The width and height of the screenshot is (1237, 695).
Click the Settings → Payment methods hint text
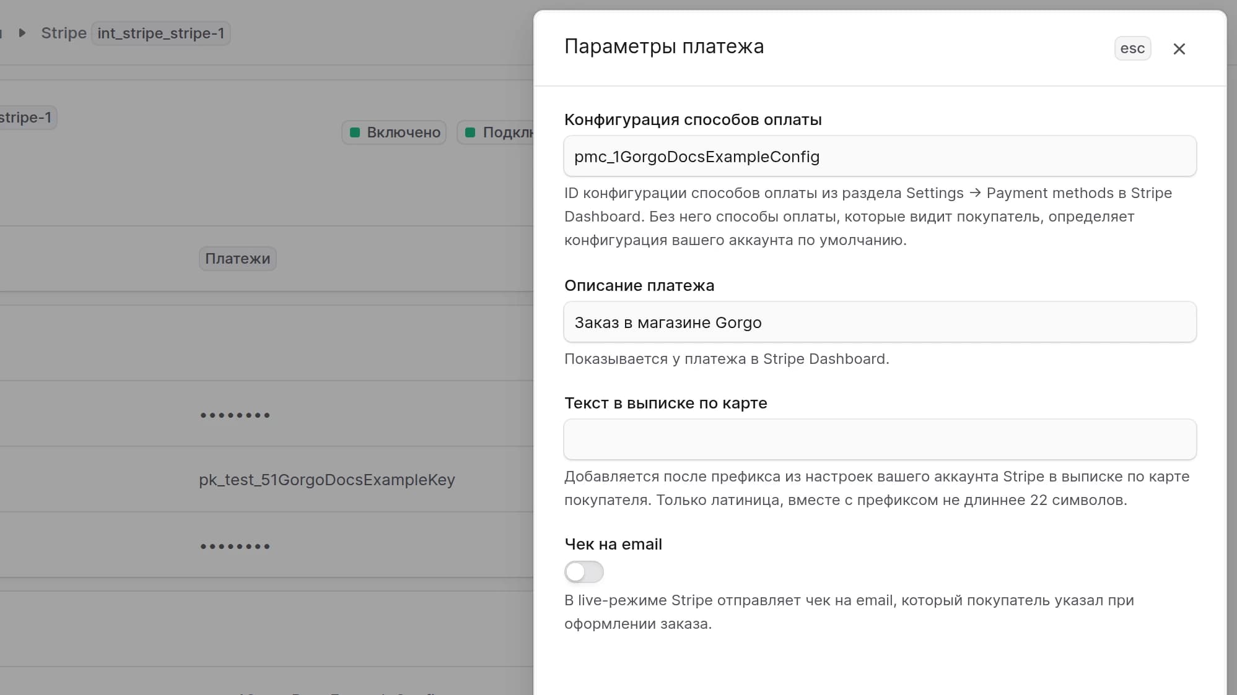868,217
